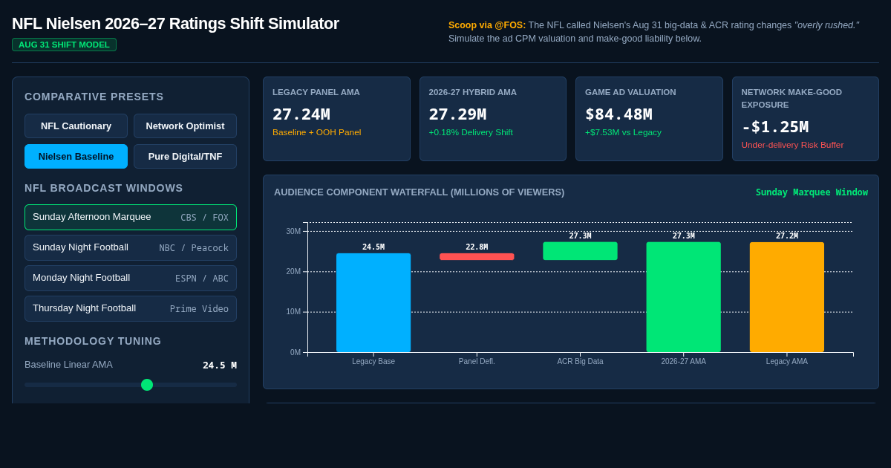Adjust the Baseline Linear AMA slider handle
Image resolution: width=891 pixels, height=468 pixels.
click(x=147, y=385)
